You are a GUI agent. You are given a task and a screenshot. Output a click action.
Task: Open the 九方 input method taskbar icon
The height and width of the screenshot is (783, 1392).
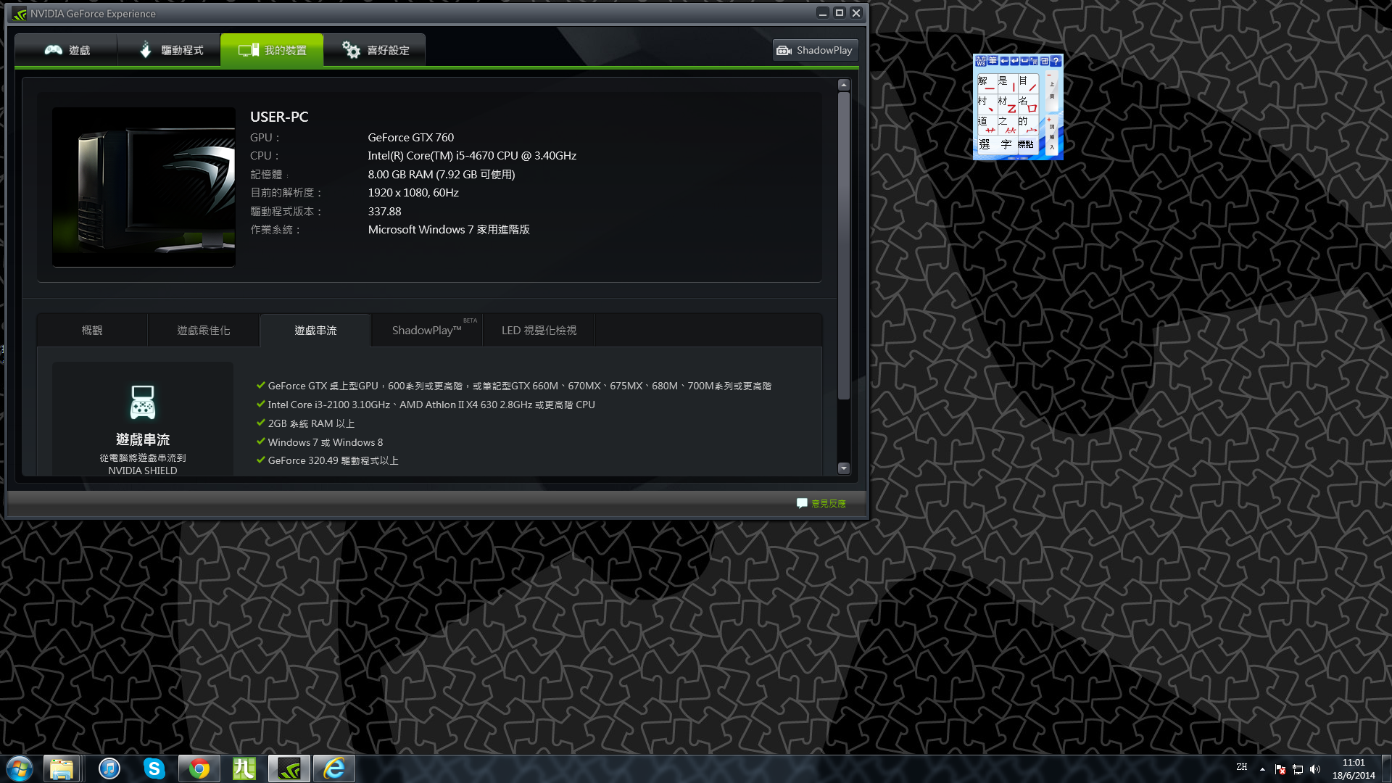(244, 768)
